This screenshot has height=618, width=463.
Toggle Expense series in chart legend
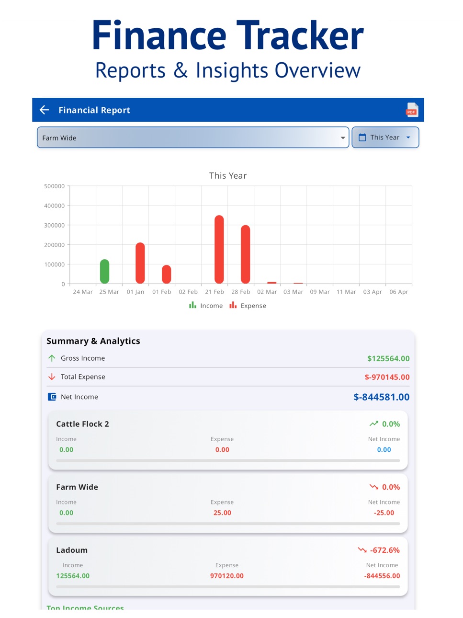pos(248,306)
